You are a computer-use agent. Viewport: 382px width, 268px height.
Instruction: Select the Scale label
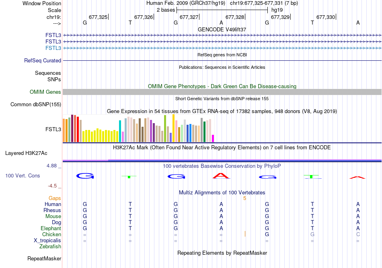tap(54, 10)
